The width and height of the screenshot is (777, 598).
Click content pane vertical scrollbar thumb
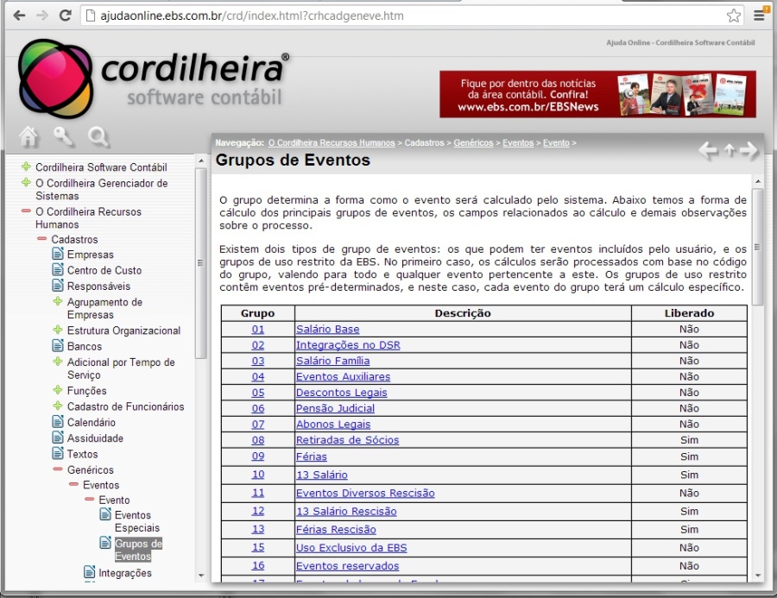[x=757, y=247]
